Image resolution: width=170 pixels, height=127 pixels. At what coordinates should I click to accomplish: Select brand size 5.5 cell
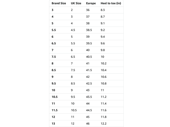pyautogui.click(x=54, y=30)
